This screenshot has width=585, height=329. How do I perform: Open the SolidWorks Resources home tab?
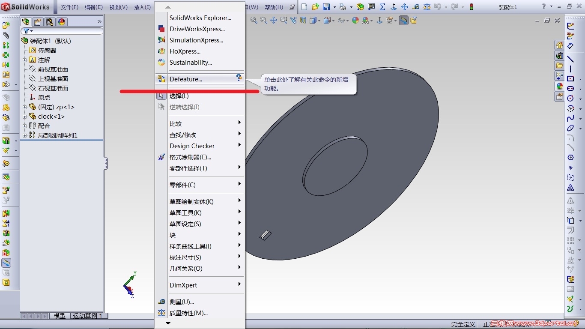coord(560,45)
